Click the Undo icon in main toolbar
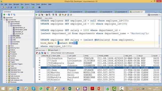The width and height of the screenshot is (162, 91). click(15, 7)
